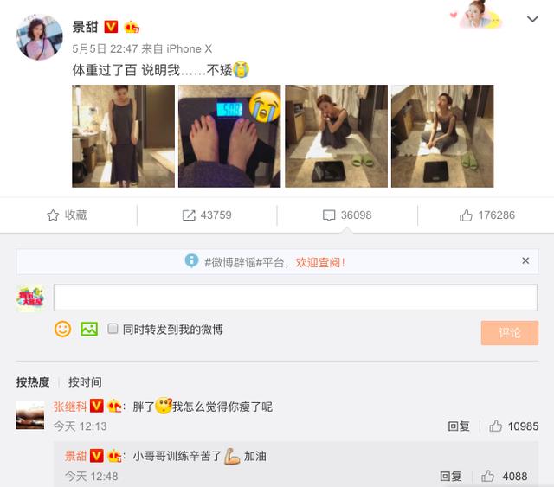
Task: Open 张继科's profile name link
Action: point(70,407)
